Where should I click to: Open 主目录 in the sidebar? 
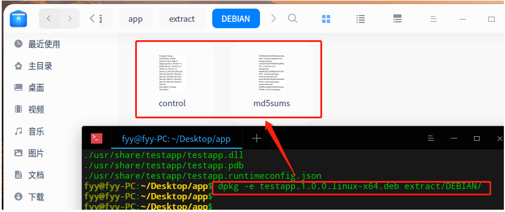point(40,66)
